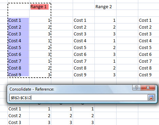Click value 2 beside Cost 5 under Range 1

point(49,48)
